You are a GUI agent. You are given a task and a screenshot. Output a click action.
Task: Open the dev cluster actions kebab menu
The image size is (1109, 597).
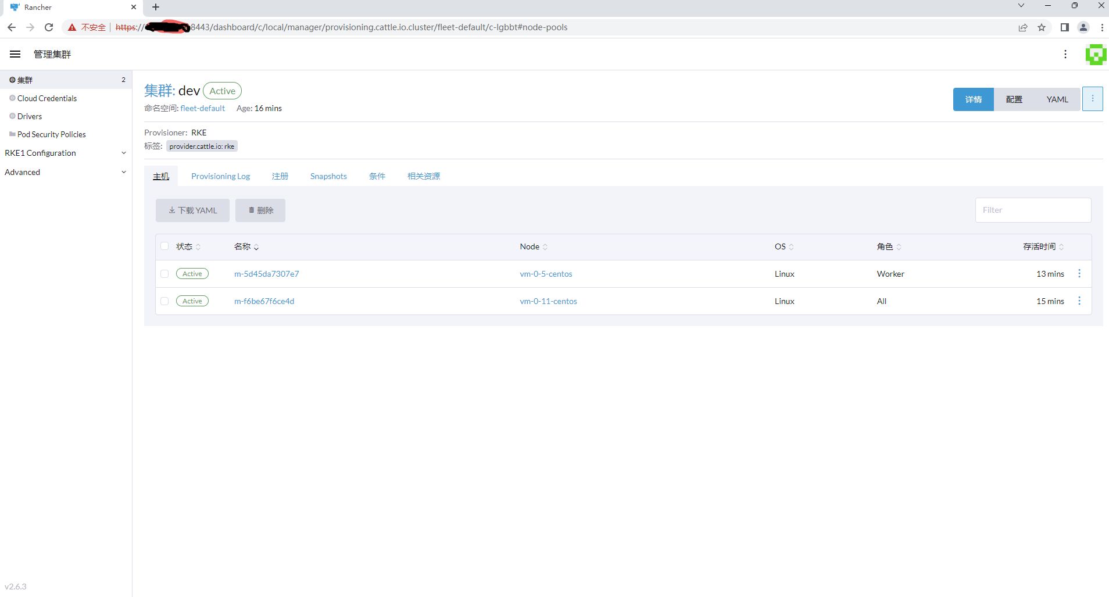coord(1093,99)
